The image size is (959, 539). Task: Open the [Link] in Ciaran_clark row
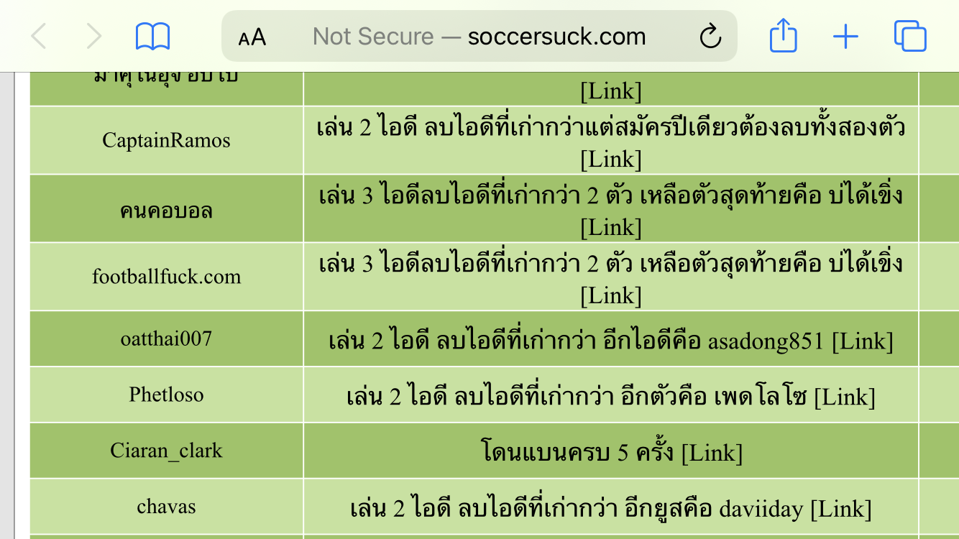[712, 453]
